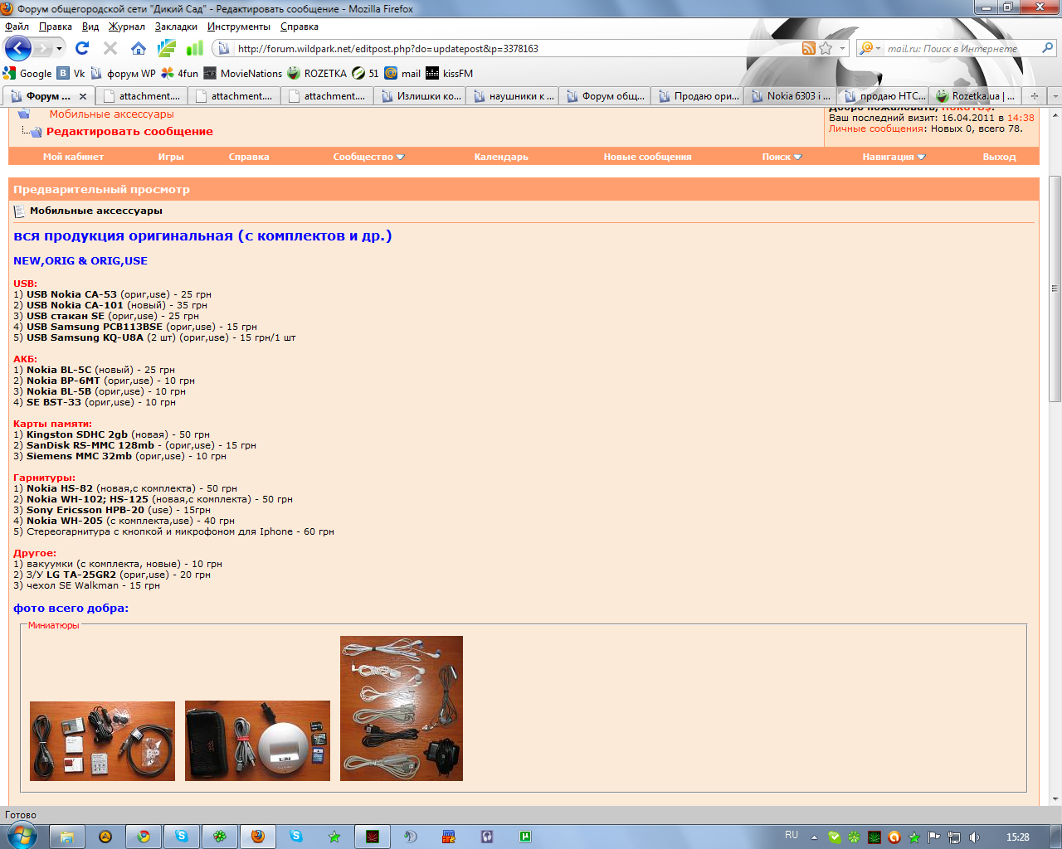Image resolution: width=1062 pixels, height=849 pixels.
Task: Open the Мой кабинет link
Action: tap(73, 157)
